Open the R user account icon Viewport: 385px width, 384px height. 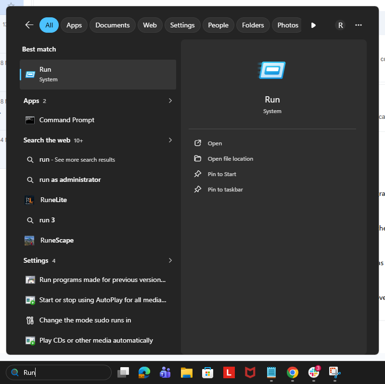click(340, 25)
